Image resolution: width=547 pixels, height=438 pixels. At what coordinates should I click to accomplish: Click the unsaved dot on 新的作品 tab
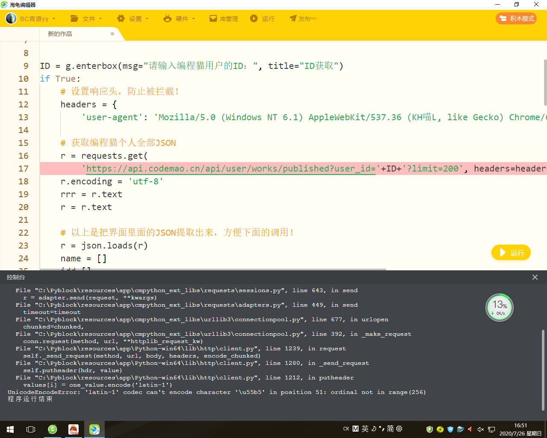coord(112,34)
